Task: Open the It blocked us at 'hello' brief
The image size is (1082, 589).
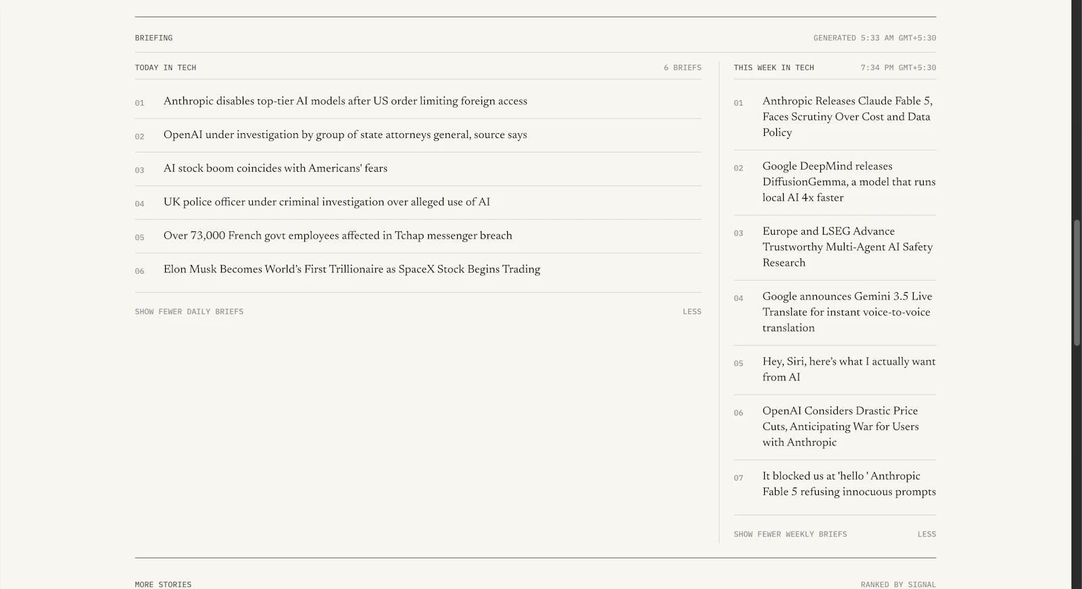Action: 849,484
